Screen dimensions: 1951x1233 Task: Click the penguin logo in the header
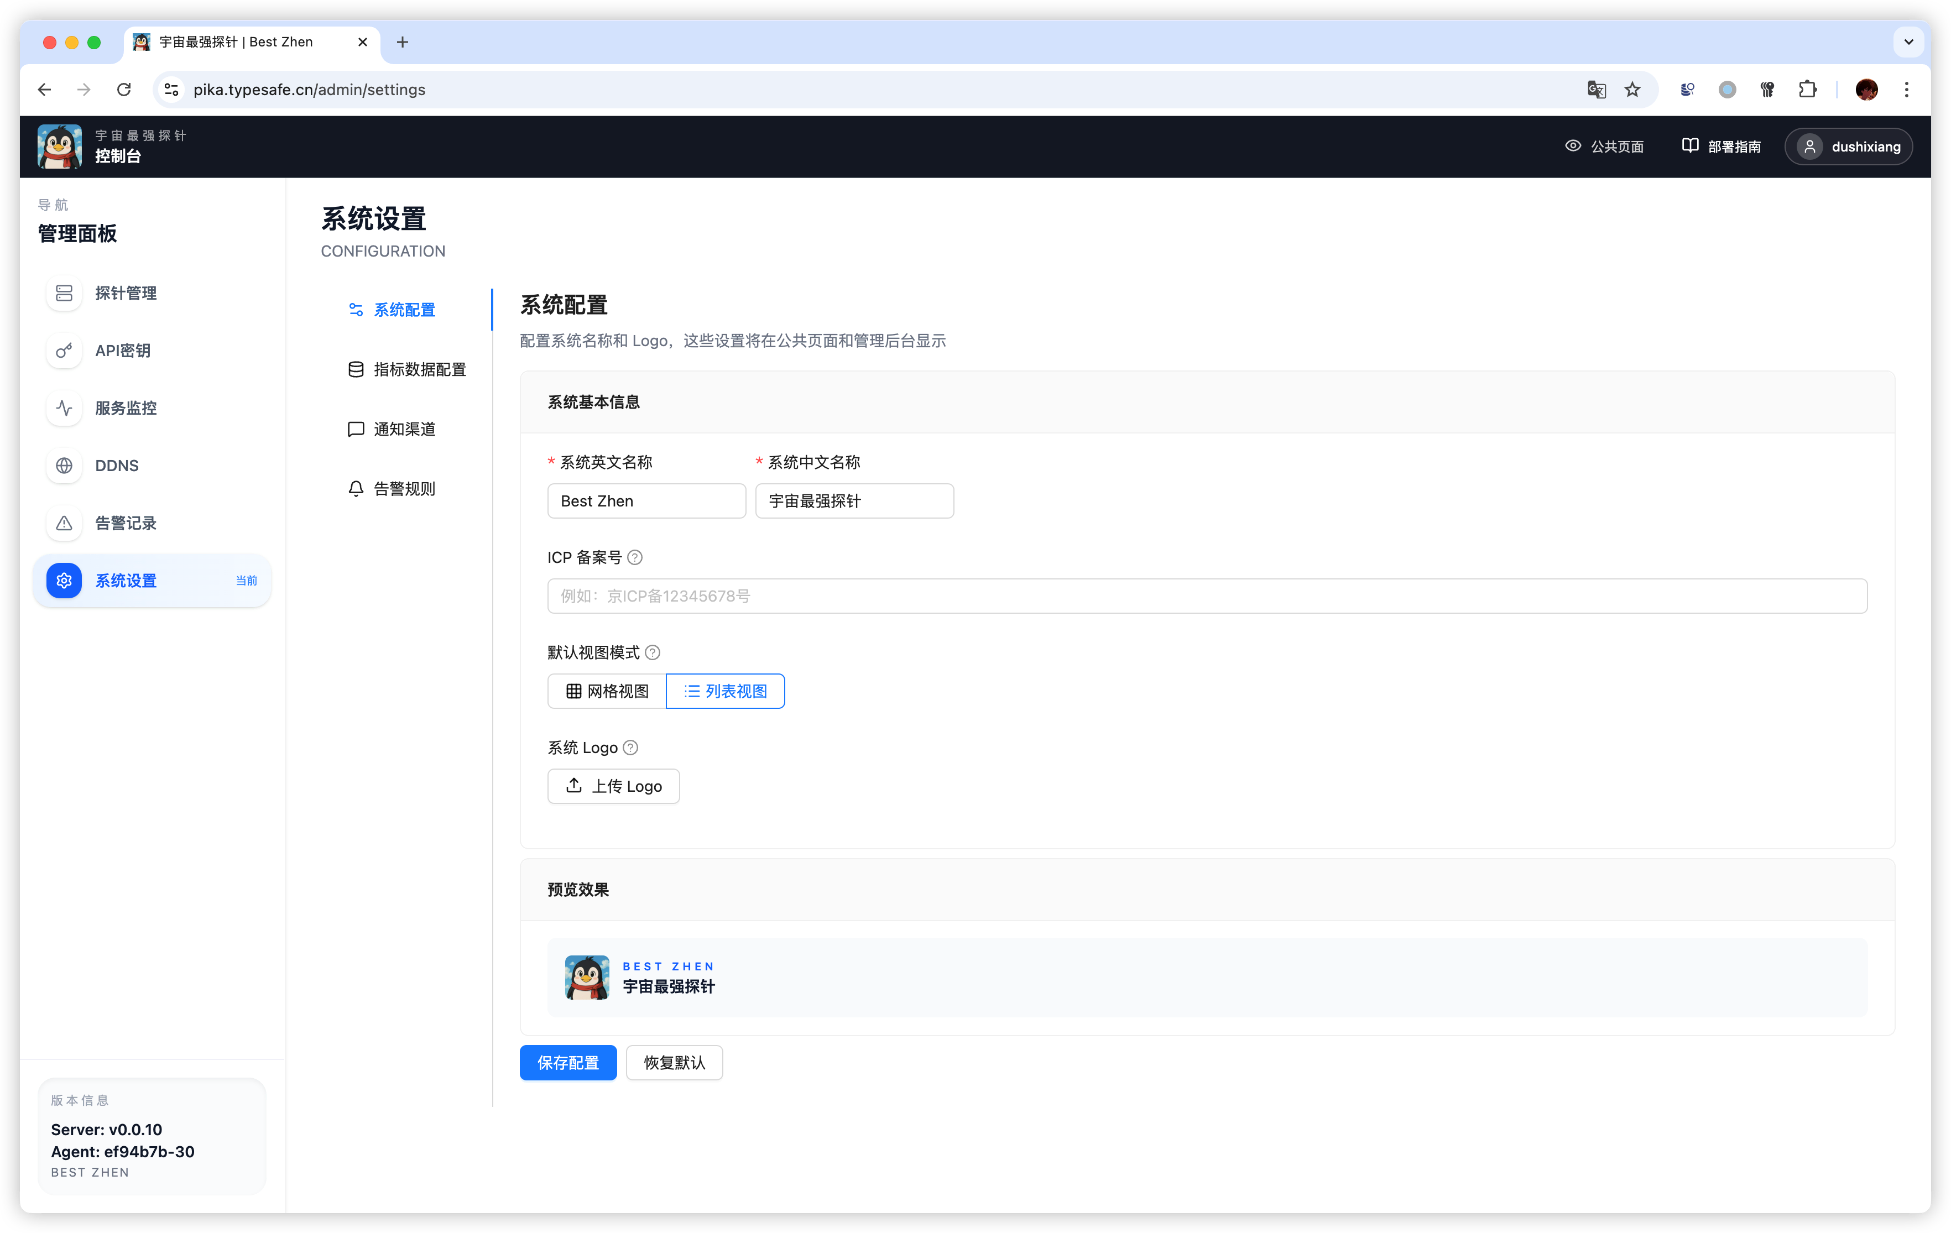59,147
